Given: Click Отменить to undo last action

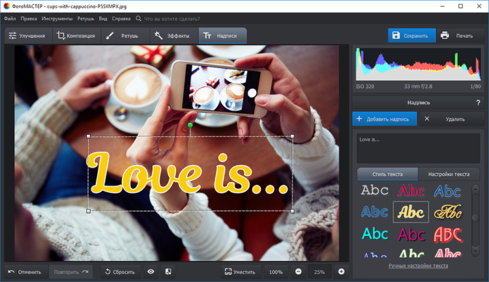Looking at the screenshot, I should pos(25,272).
